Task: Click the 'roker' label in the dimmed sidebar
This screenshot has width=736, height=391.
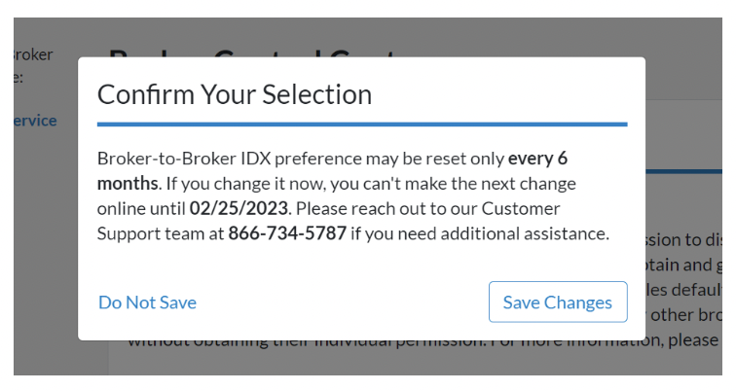Action: point(33,54)
